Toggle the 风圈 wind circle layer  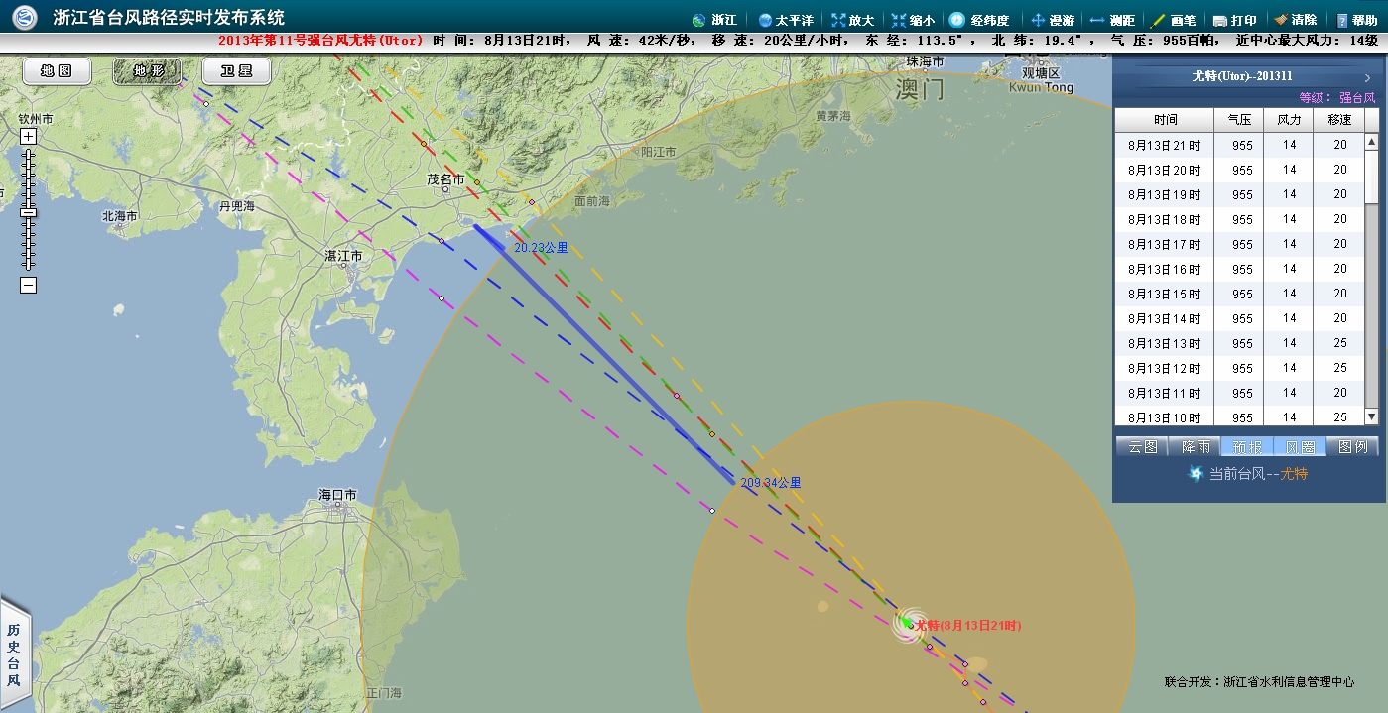coord(1300,447)
